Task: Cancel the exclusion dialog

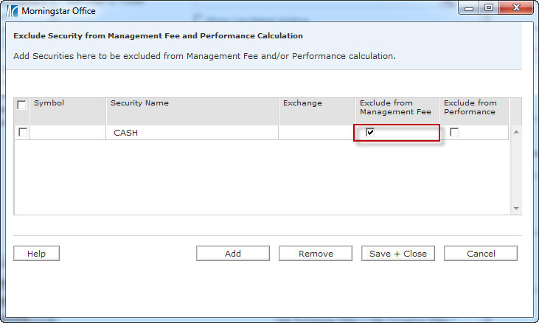Action: click(481, 254)
